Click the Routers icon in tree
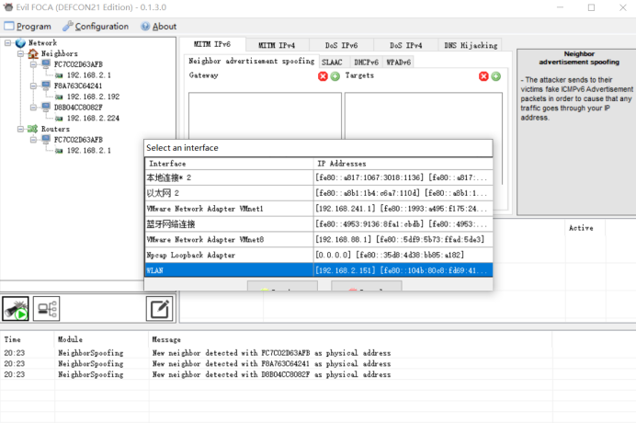The width and height of the screenshot is (636, 423). [x=33, y=129]
